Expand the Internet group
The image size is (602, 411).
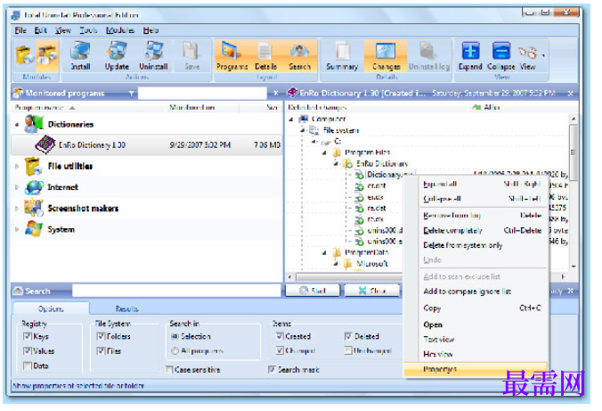click(x=17, y=187)
